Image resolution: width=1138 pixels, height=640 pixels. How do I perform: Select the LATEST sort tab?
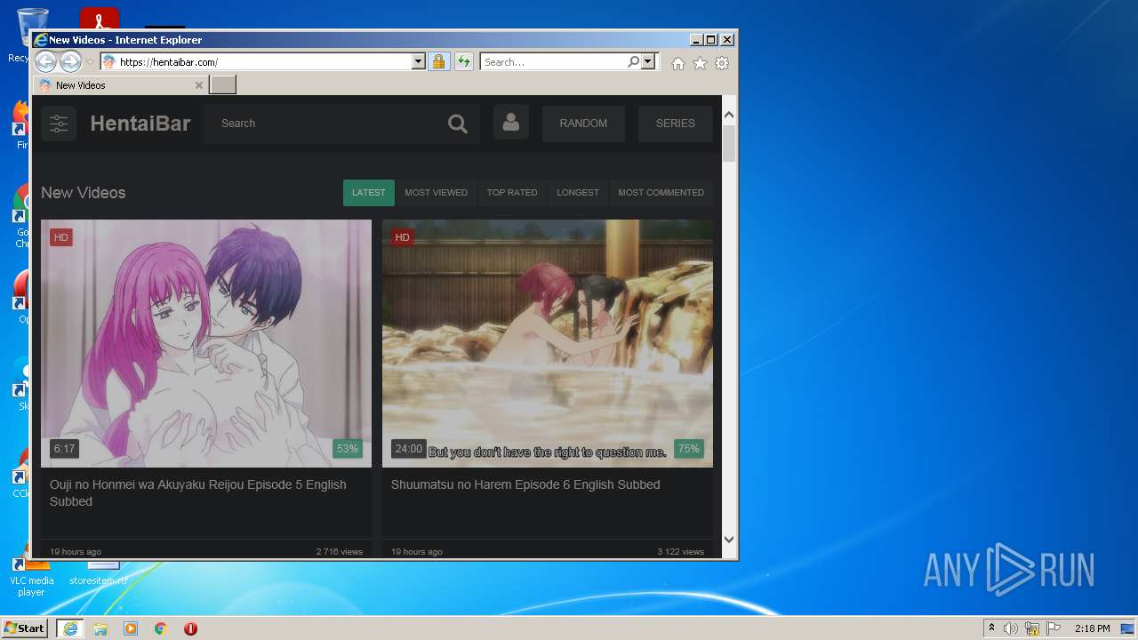tap(369, 193)
